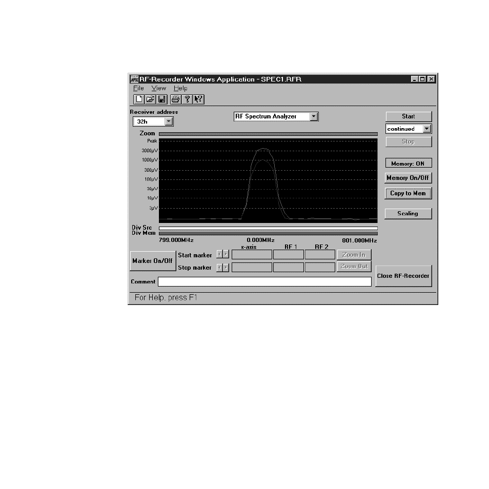This screenshot has width=489, height=489.
Task: Click Stop marker left arrow
Action: [219, 268]
